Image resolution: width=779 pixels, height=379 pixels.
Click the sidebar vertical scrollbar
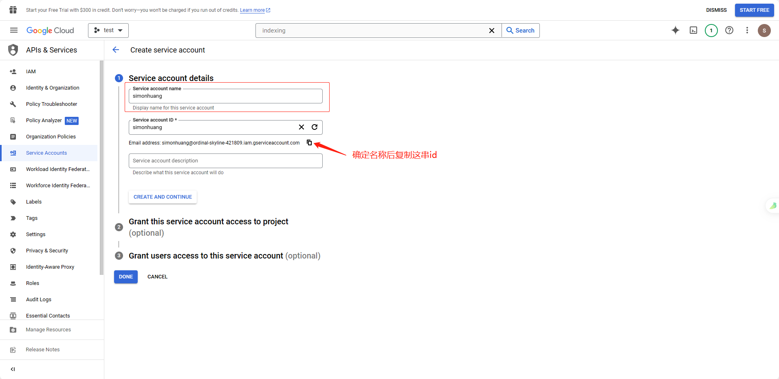pyautogui.click(x=101, y=168)
